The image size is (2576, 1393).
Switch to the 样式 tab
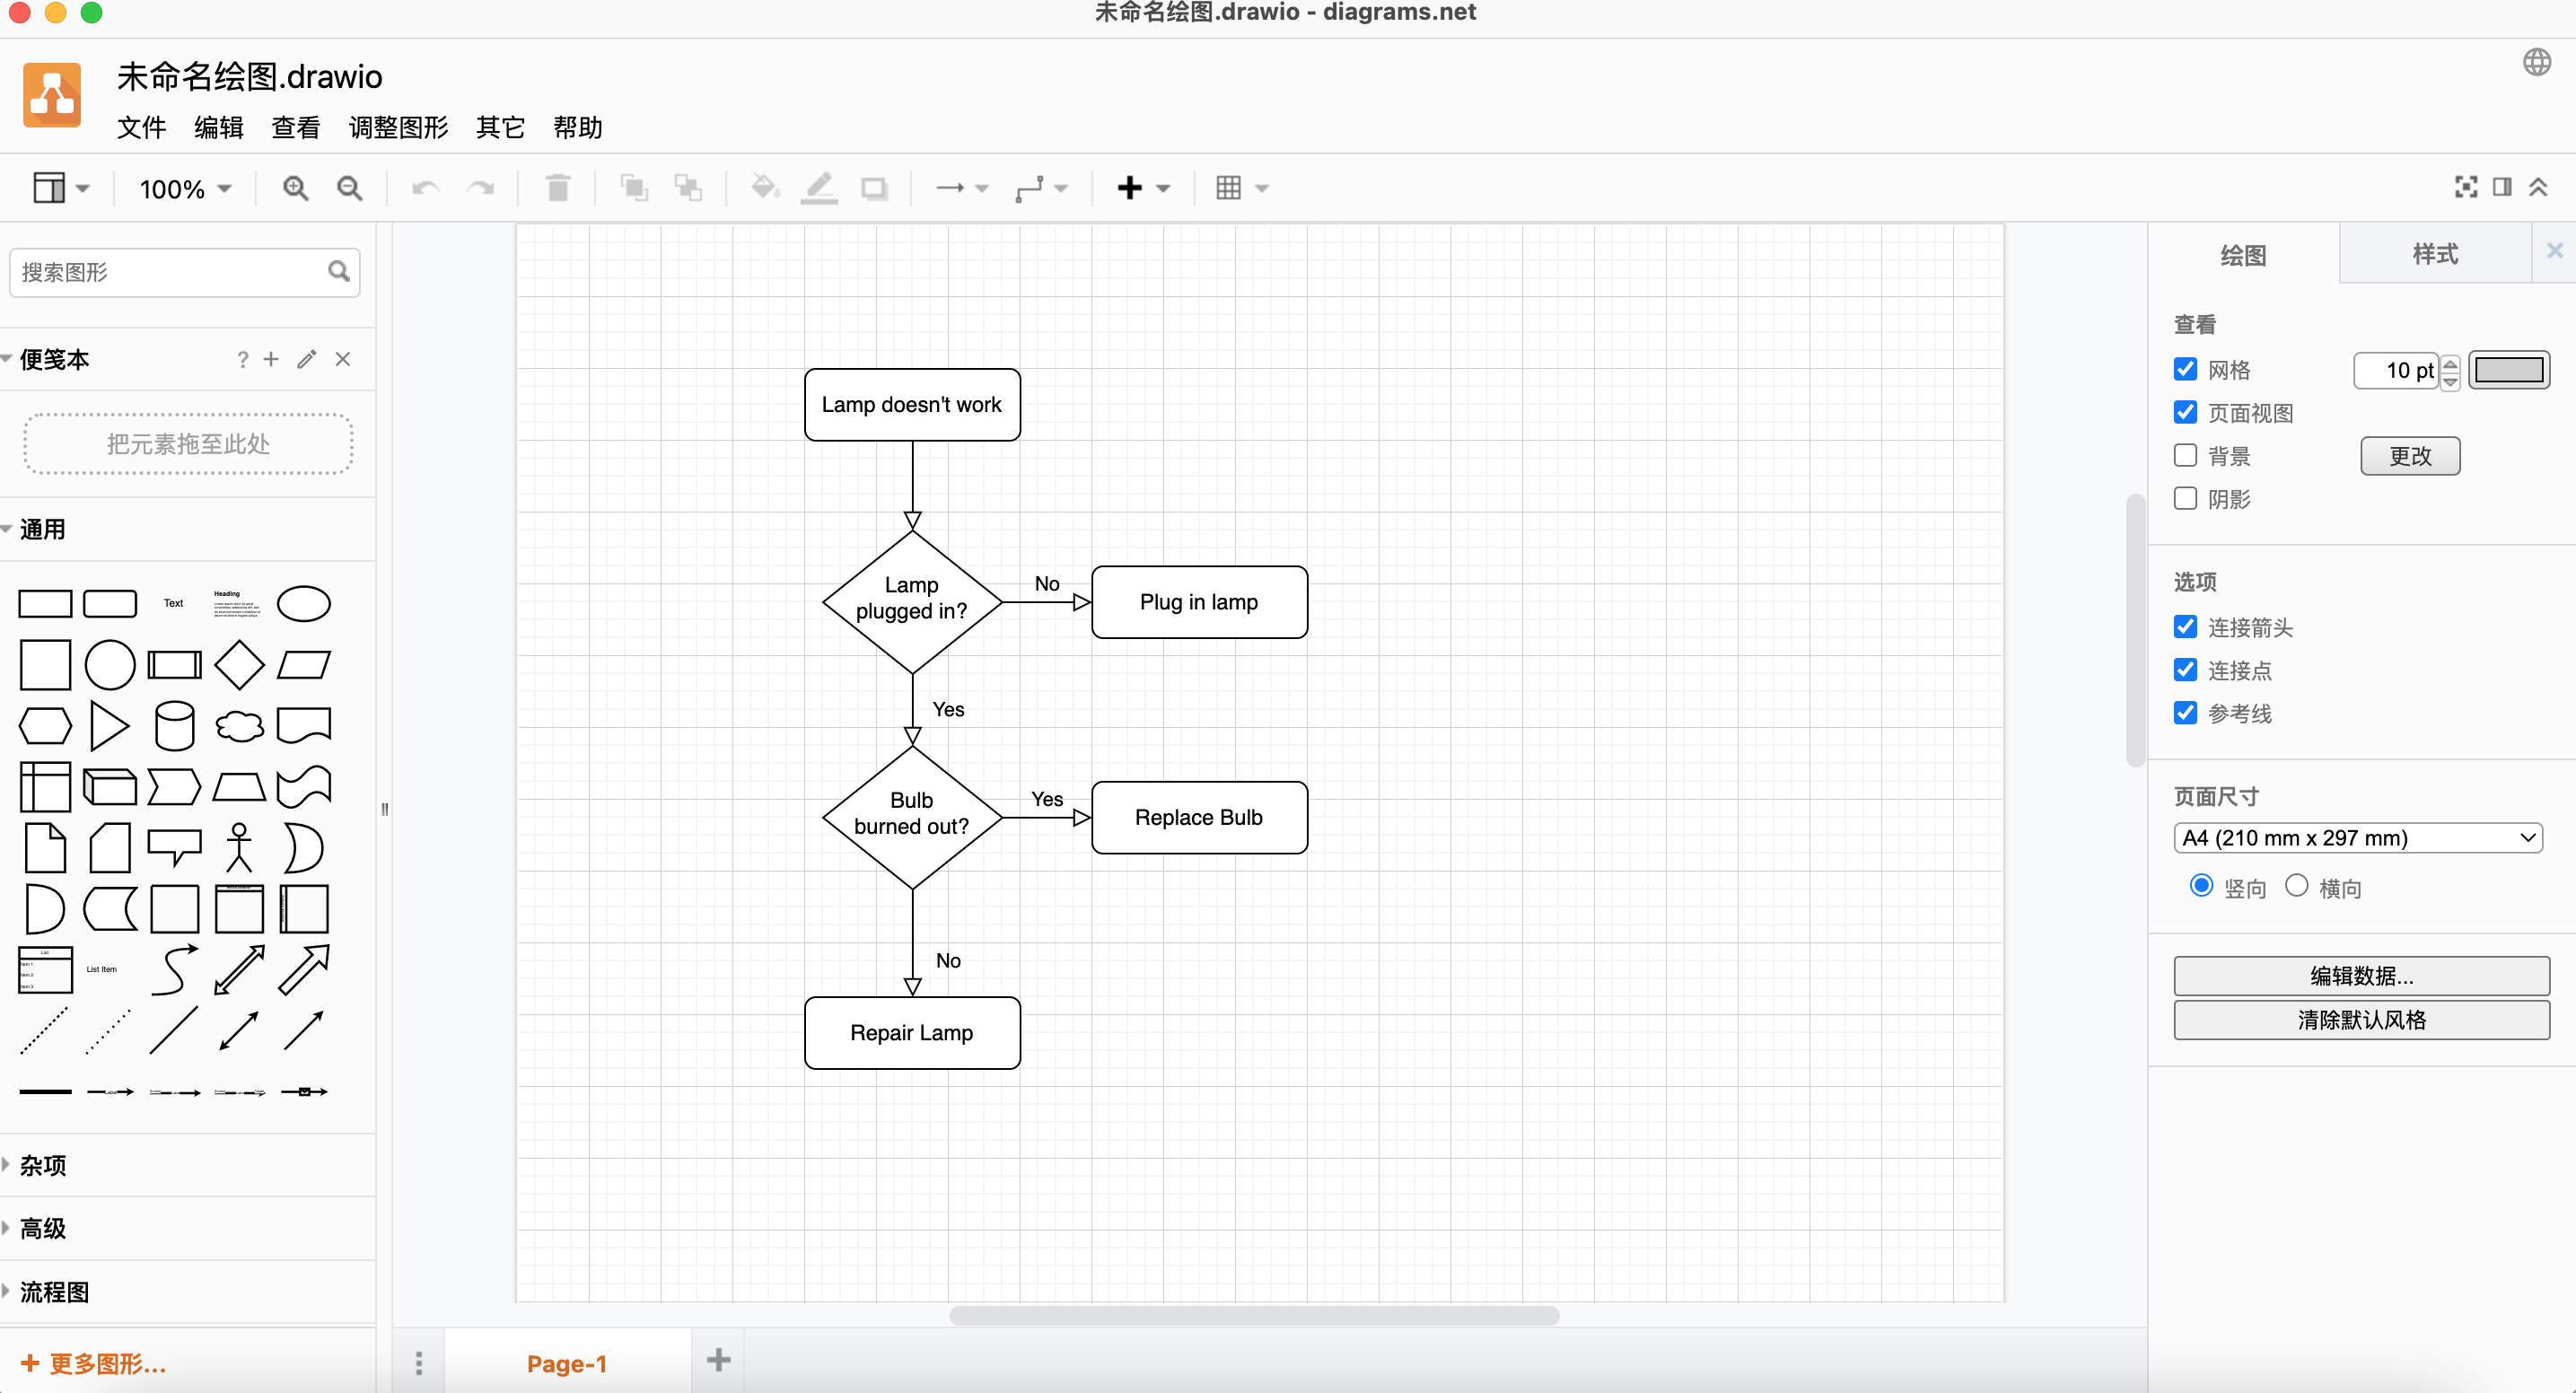(2434, 254)
